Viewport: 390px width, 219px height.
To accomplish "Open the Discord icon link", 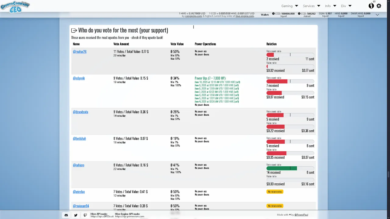I will 66,215.
